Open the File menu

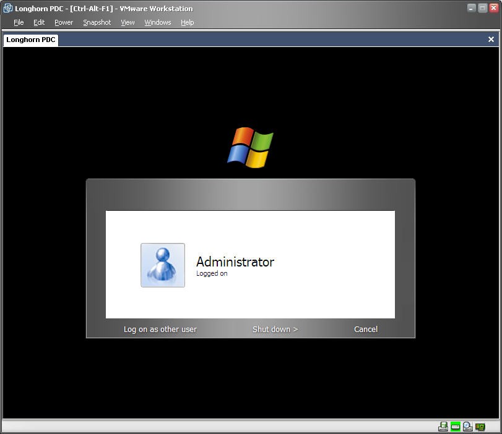click(19, 22)
